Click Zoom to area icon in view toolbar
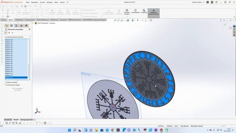 118,20
